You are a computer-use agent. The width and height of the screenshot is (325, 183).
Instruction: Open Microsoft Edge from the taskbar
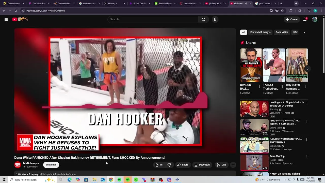(69, 180)
